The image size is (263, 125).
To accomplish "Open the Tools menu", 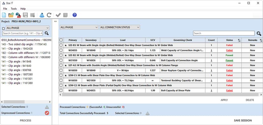I will click(14, 9).
